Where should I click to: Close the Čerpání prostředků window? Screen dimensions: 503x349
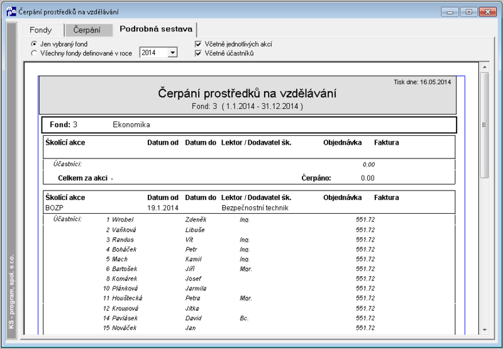[488, 12]
